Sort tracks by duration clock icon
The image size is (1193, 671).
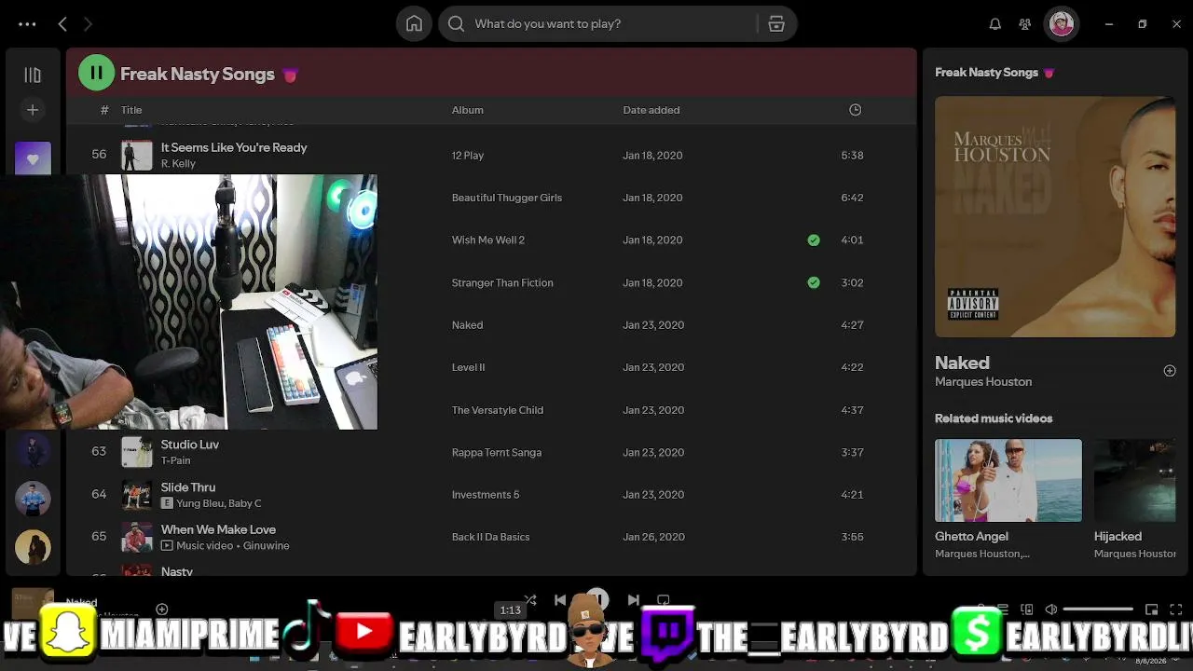click(855, 110)
